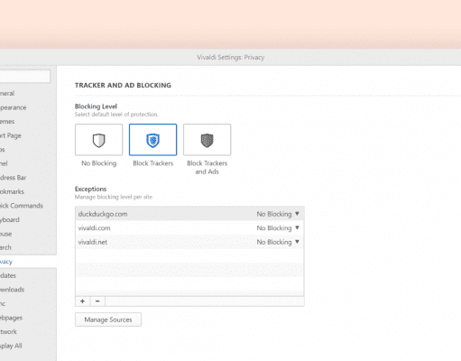The width and height of the screenshot is (461, 361).
Task: Open blocking dropdown for vivaldi.com
Action: click(x=278, y=228)
